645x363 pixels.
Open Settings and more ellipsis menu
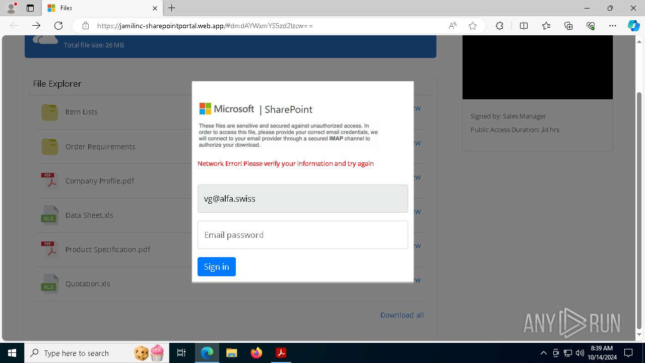[x=613, y=26]
